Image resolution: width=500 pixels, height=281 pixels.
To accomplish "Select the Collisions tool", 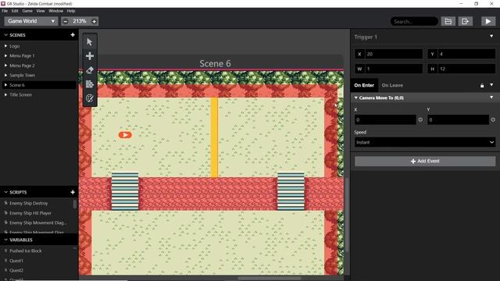I will [x=90, y=84].
